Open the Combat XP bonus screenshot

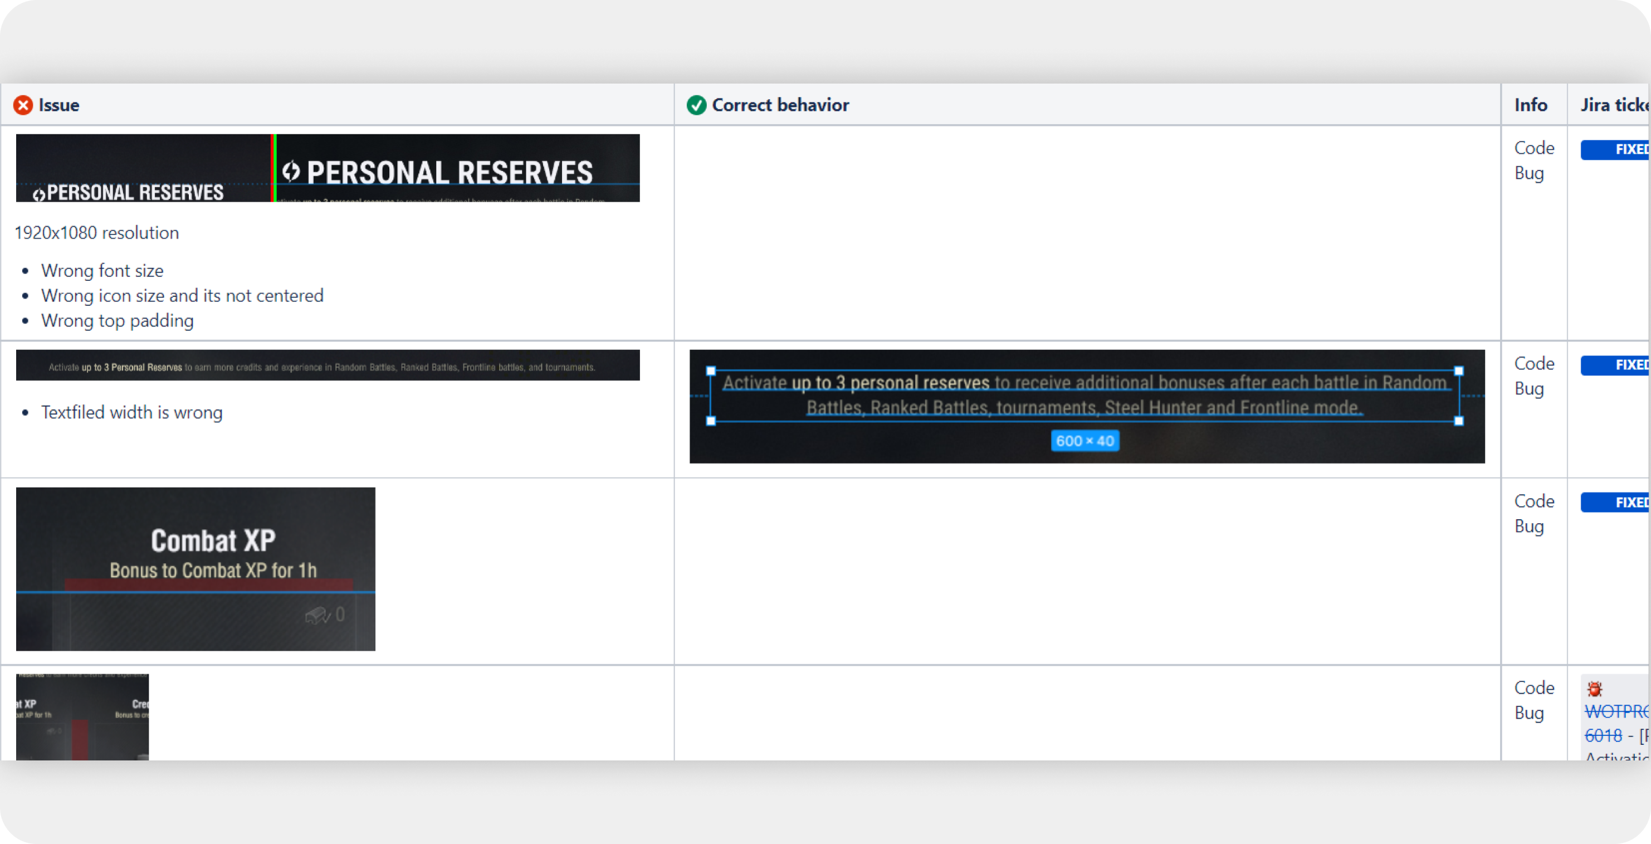pyautogui.click(x=196, y=569)
